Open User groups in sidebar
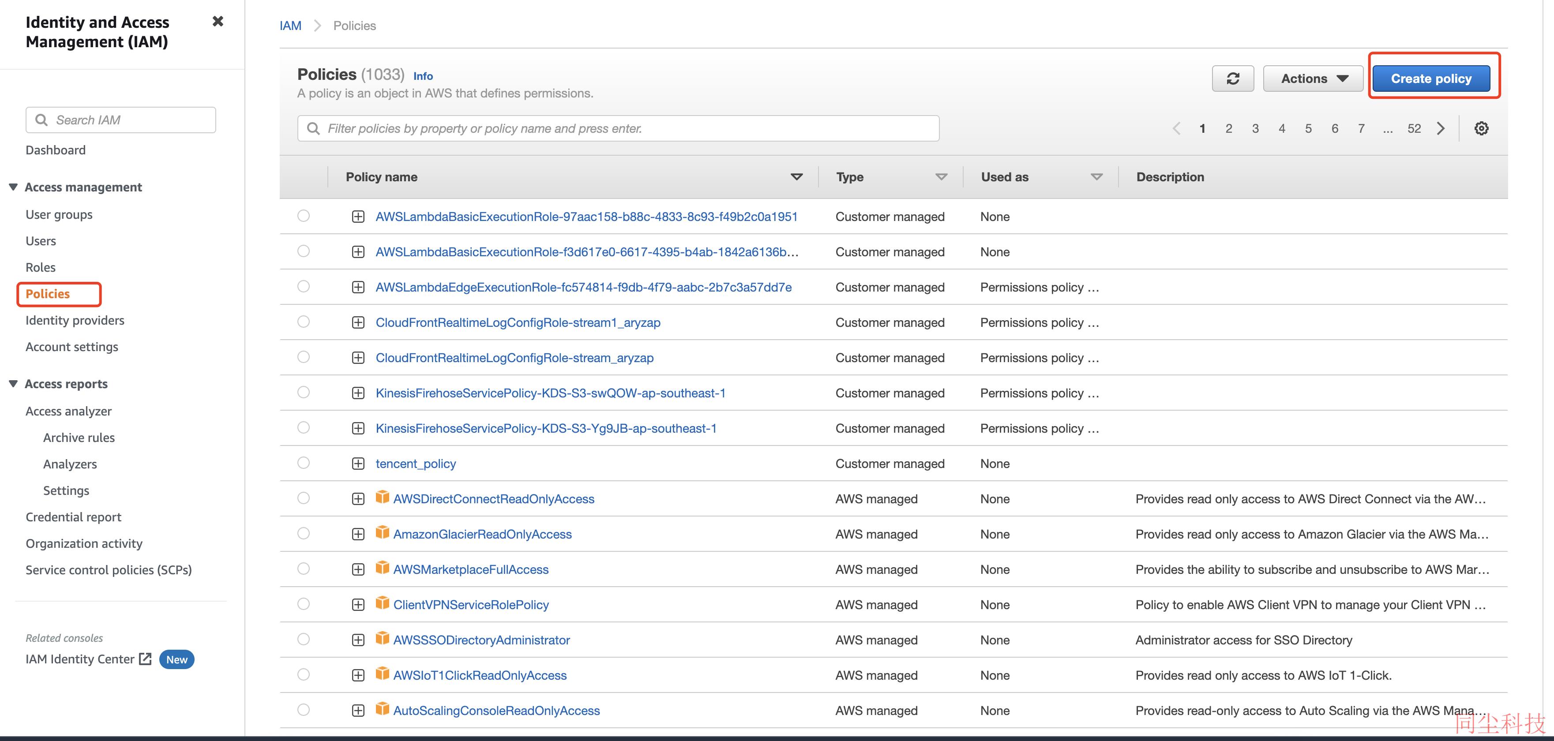The width and height of the screenshot is (1554, 741). [x=59, y=215]
